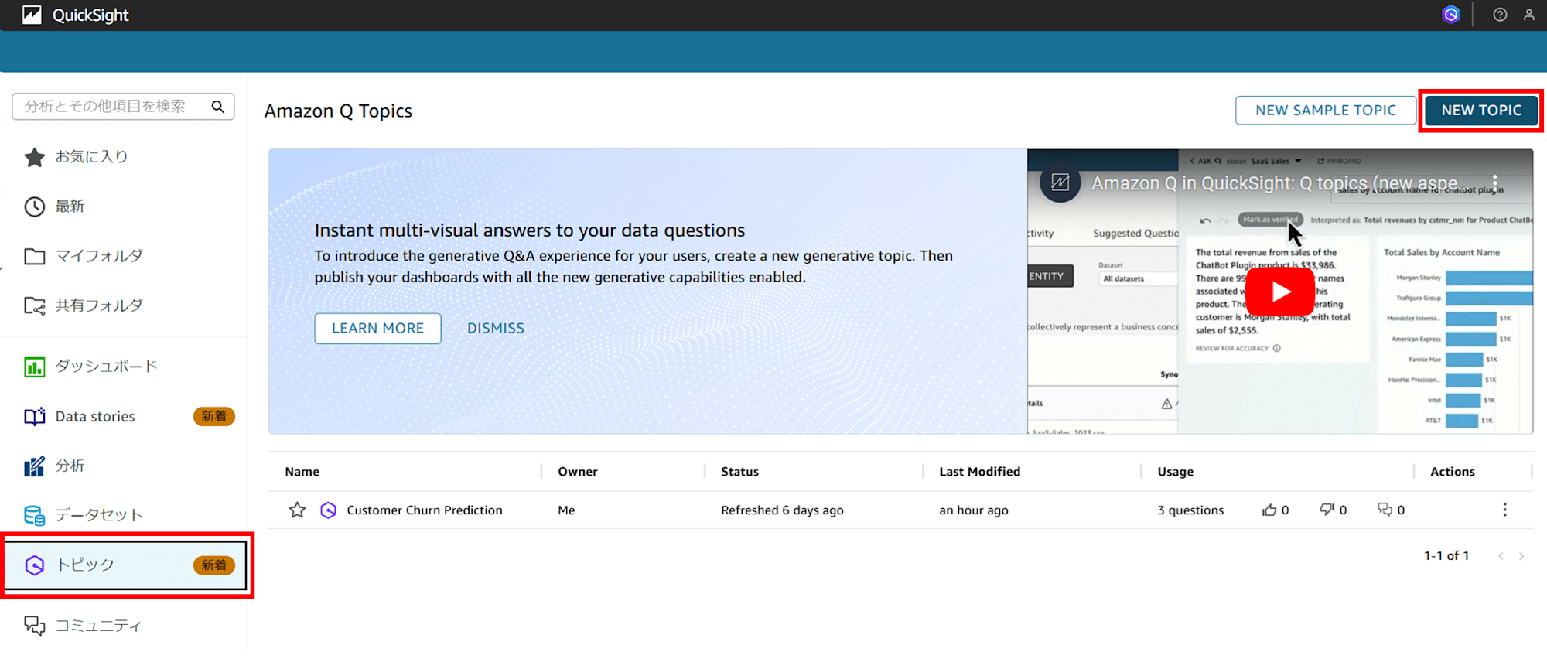Click the thumbs down icon in Usage
Viewport: 1547px width, 662px height.
tap(1327, 510)
